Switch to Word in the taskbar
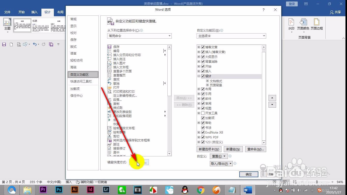347x195 pixels. click(248, 190)
